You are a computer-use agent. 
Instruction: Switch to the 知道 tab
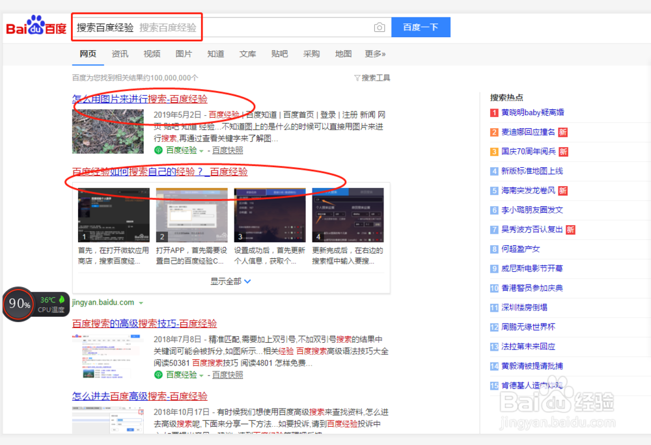(215, 54)
